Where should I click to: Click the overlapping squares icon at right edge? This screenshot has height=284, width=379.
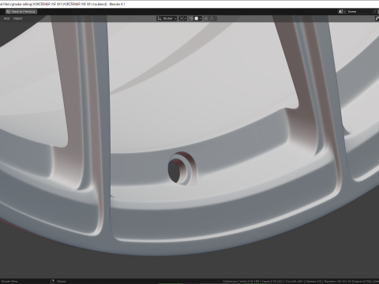(x=377, y=18)
